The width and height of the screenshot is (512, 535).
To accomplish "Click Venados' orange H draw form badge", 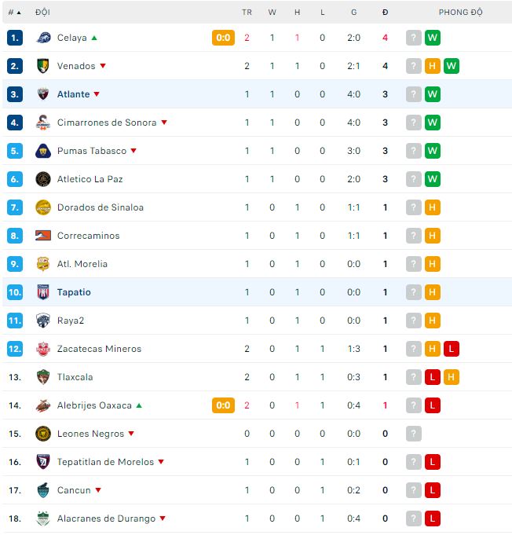I will point(432,66).
